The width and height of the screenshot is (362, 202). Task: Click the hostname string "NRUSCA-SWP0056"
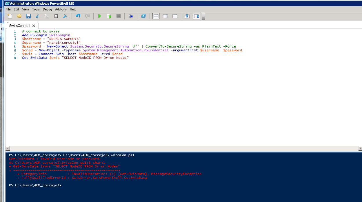pyautogui.click(x=64, y=39)
